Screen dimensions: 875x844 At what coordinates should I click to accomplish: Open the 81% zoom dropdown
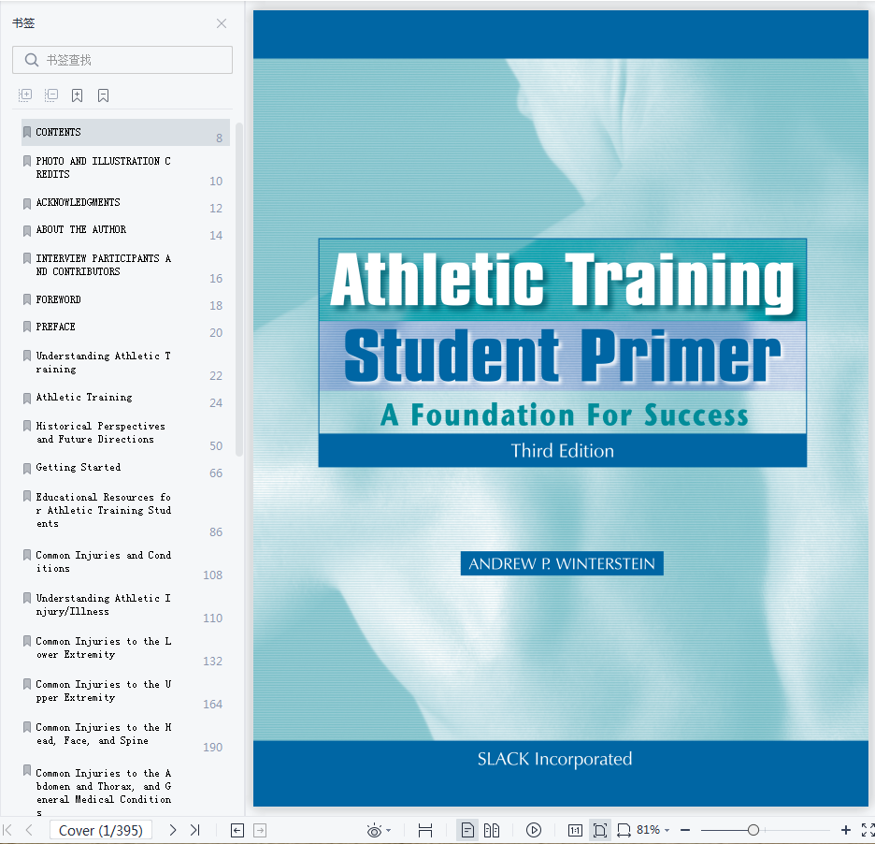(653, 830)
